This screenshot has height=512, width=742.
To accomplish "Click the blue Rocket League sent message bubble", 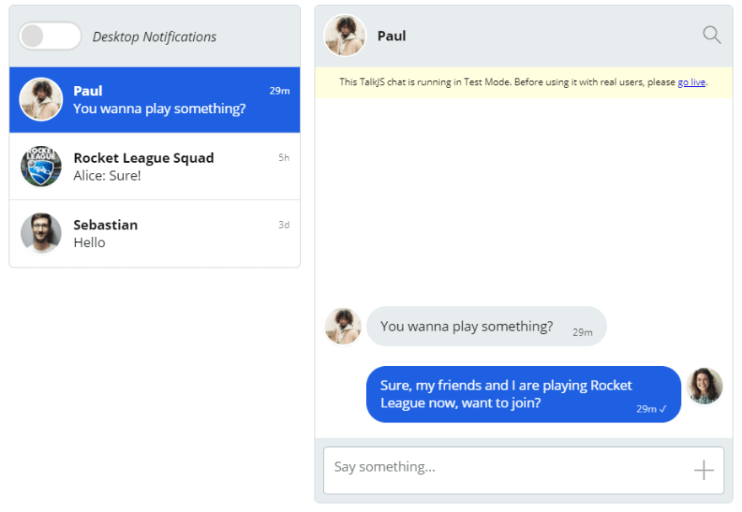I will tap(524, 394).
